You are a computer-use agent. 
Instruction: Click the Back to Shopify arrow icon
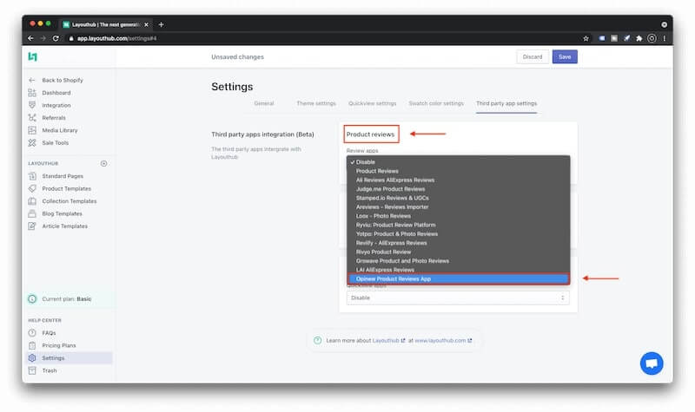click(x=32, y=80)
